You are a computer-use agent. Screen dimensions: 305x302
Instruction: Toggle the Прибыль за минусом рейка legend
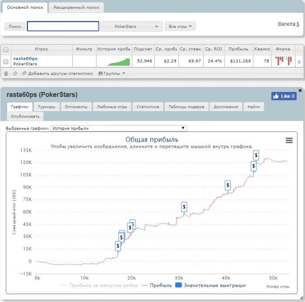(x=99, y=285)
